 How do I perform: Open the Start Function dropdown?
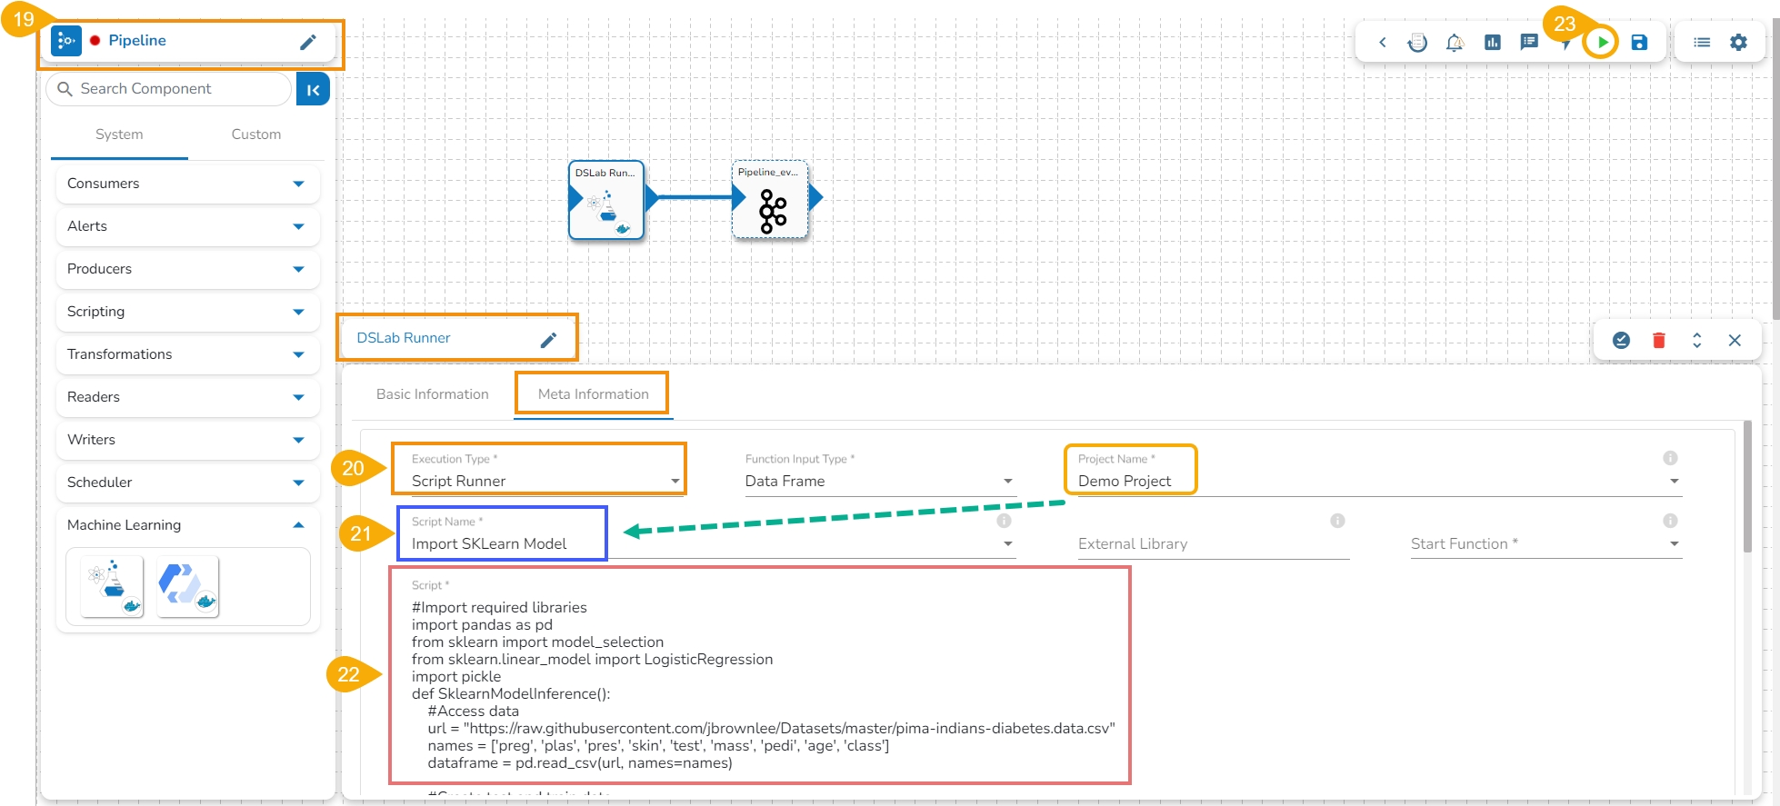click(x=1545, y=543)
